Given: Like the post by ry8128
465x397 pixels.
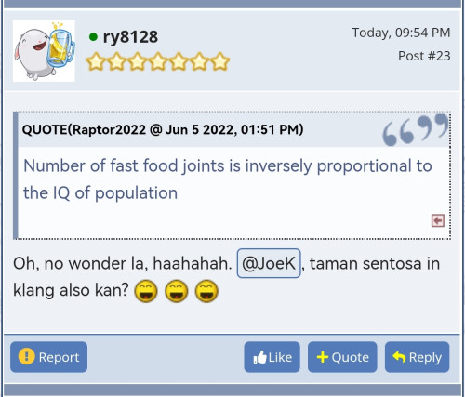Looking at the screenshot, I should [272, 357].
